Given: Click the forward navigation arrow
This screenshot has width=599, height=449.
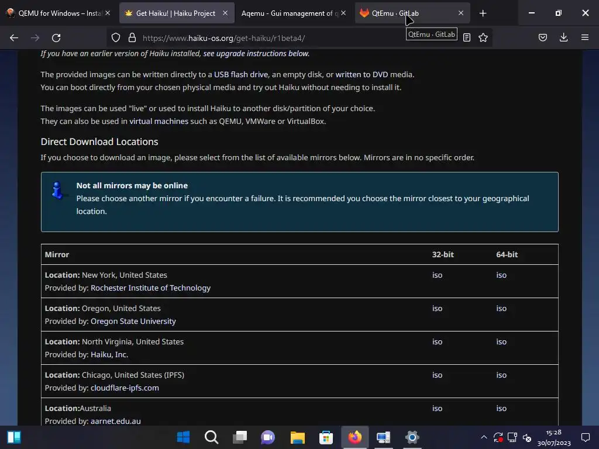Looking at the screenshot, I should 35,38.
